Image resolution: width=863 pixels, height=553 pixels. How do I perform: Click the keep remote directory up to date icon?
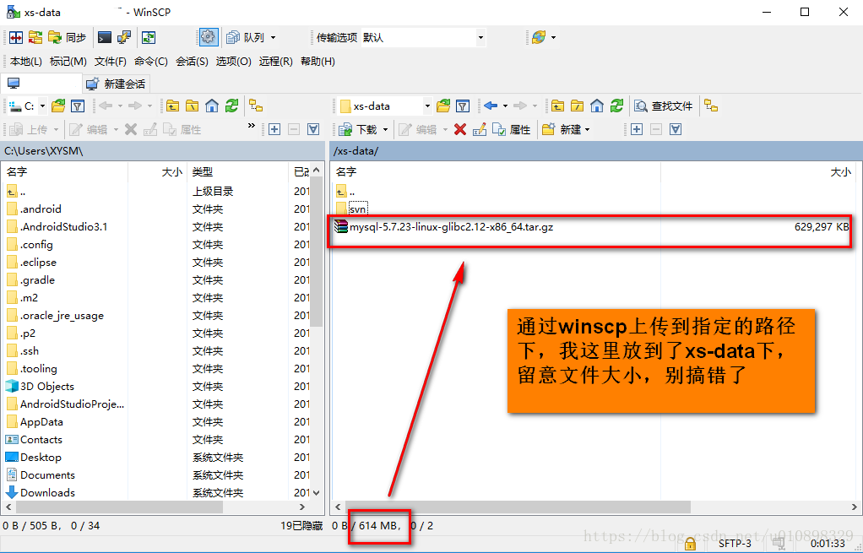coord(149,37)
